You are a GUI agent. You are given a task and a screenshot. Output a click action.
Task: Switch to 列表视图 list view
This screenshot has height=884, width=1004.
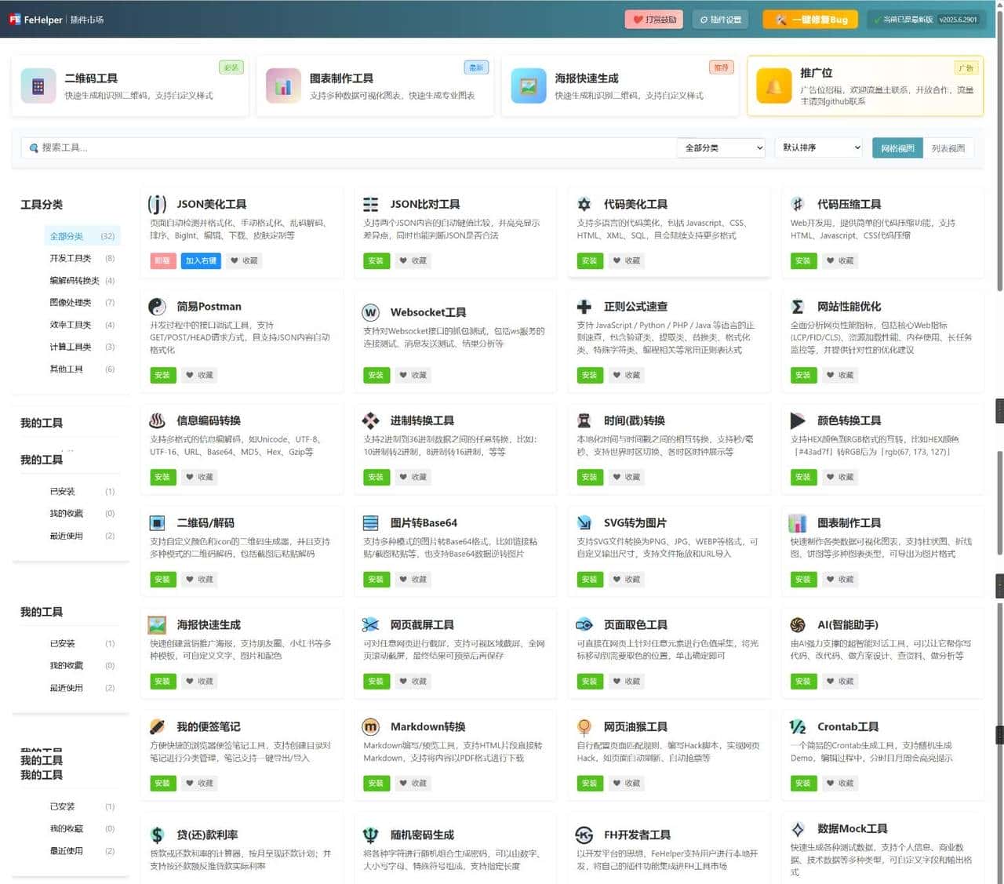948,148
